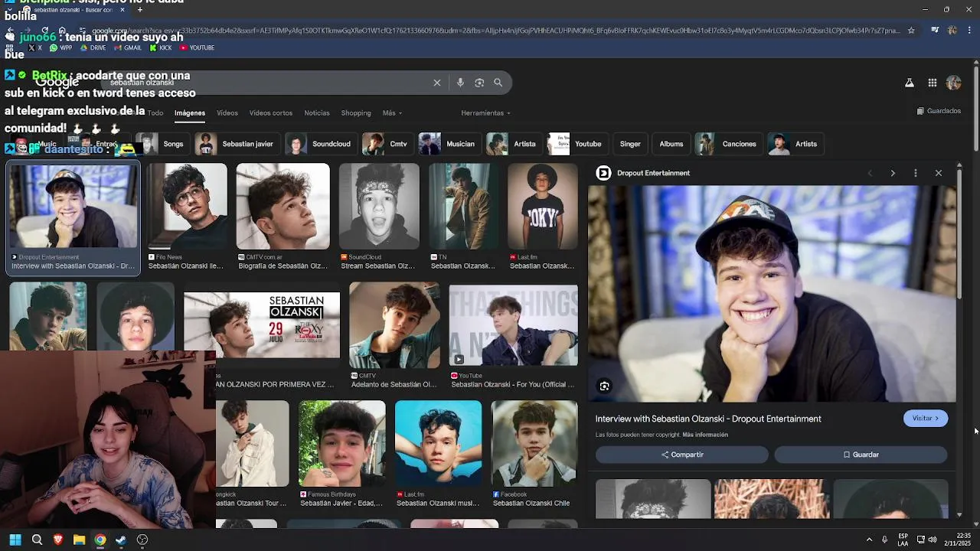
Task: Open the Google account avatar
Action: click(x=954, y=83)
